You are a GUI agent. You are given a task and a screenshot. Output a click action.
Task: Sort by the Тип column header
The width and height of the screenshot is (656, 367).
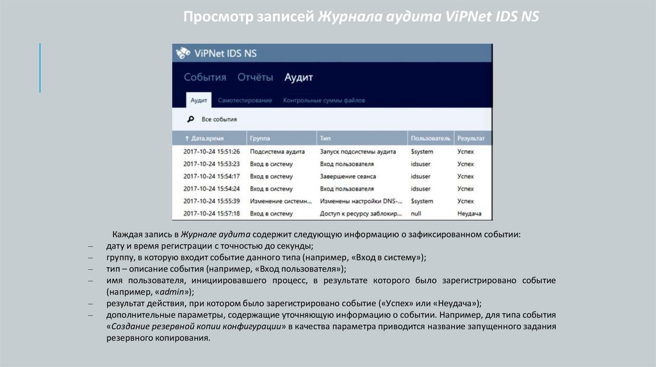(x=362, y=138)
